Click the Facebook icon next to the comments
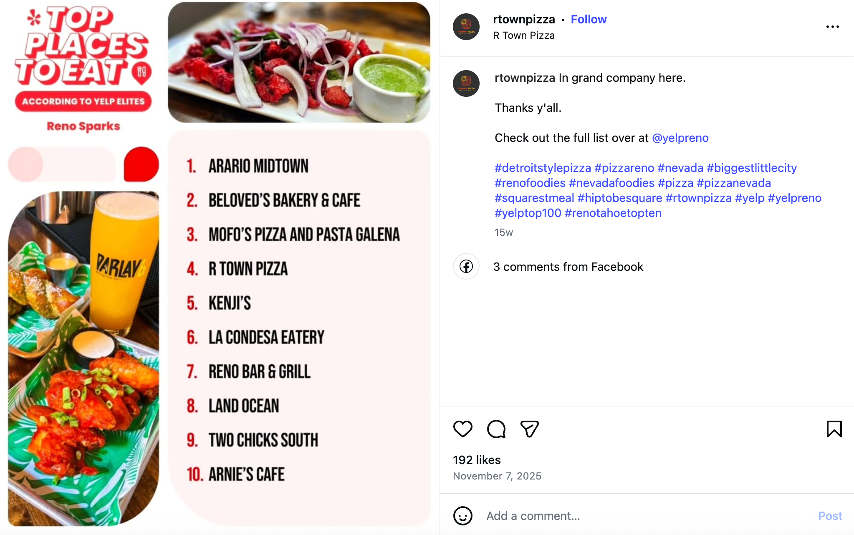The width and height of the screenshot is (854, 535). 466,266
